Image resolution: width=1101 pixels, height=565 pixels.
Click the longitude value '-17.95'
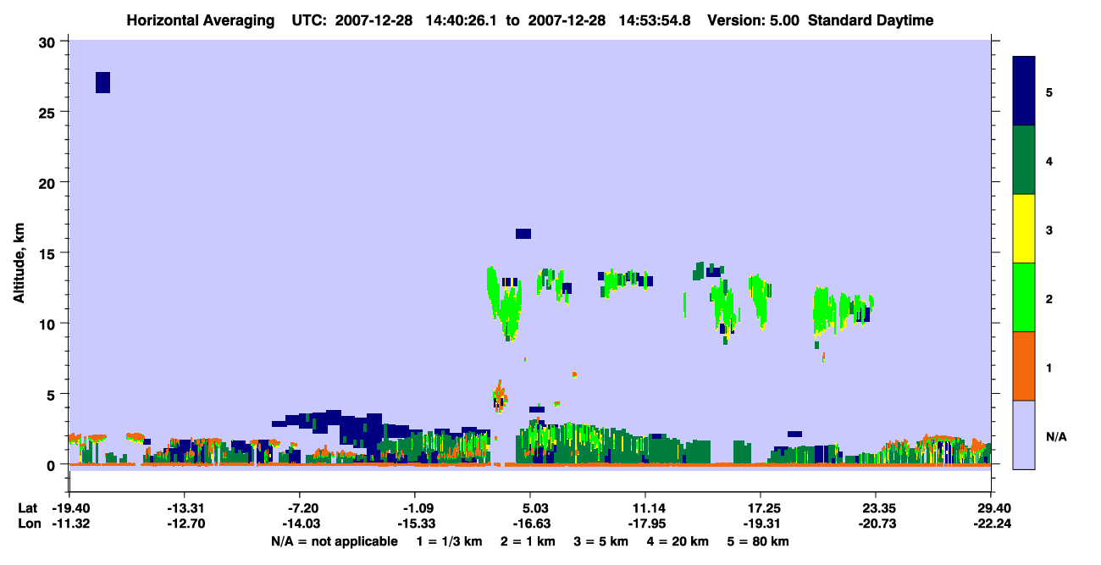pyautogui.click(x=645, y=523)
